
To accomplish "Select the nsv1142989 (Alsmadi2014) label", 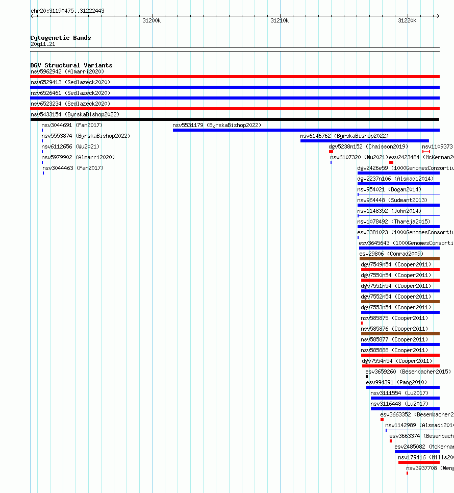I will pyautogui.click(x=419, y=425).
